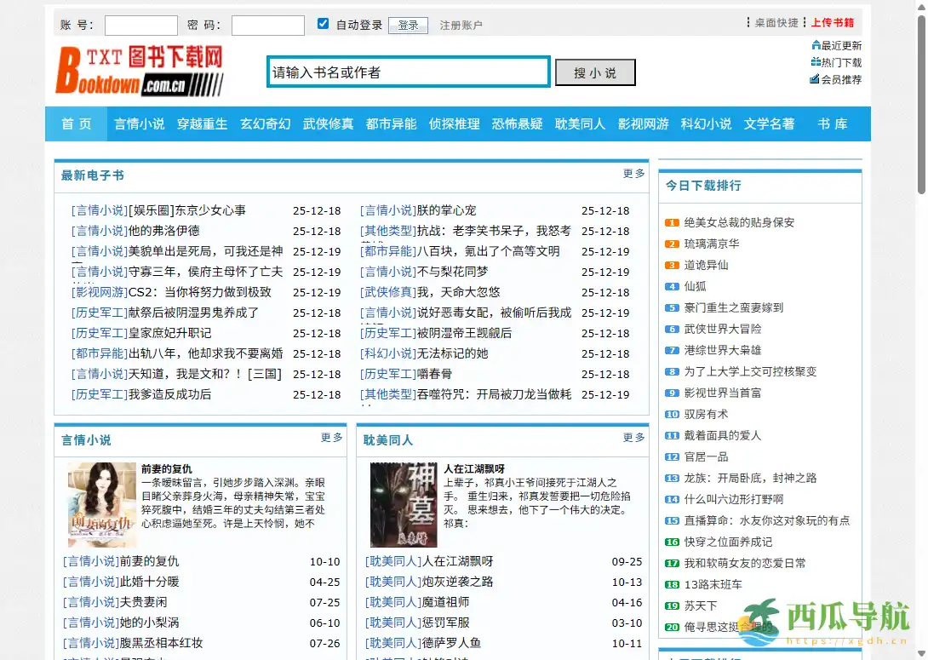Click the number 20 ranking badge
Screen dimensions: 928x660
click(671, 628)
